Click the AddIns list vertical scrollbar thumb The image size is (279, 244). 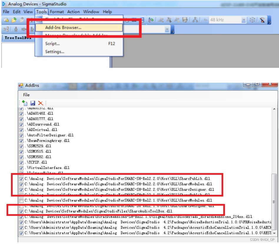click(274, 201)
